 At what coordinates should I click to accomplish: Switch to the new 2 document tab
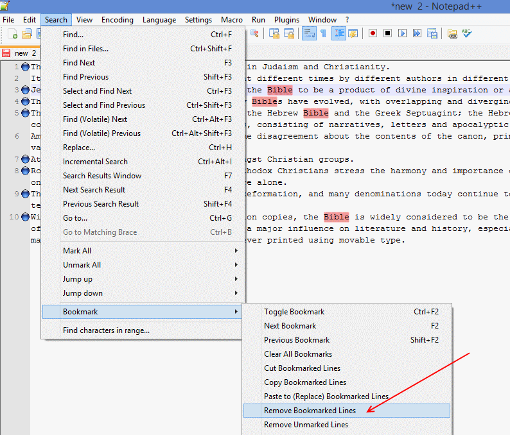(x=20, y=53)
